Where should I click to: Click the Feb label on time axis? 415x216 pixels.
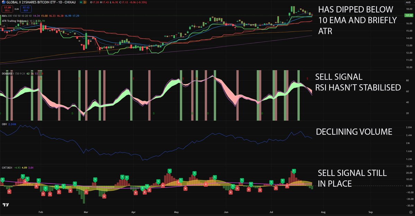tap(40, 212)
